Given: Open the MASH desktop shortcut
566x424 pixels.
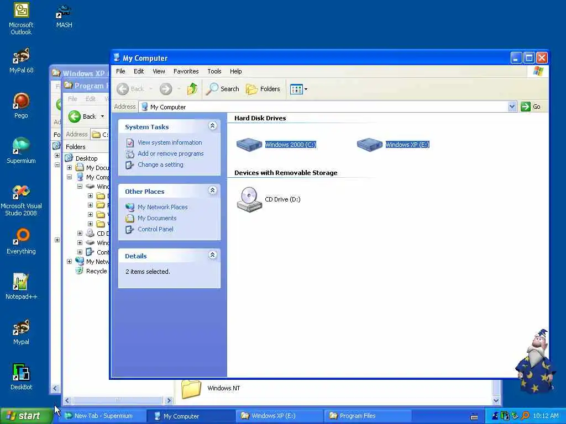Looking at the screenshot, I should tap(64, 16).
